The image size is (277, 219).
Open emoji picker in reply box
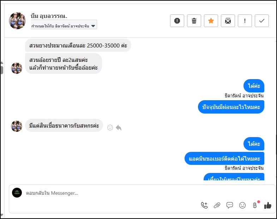(x=242, y=206)
